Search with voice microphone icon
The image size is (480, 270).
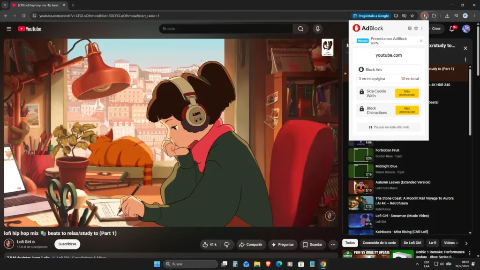[317, 29]
